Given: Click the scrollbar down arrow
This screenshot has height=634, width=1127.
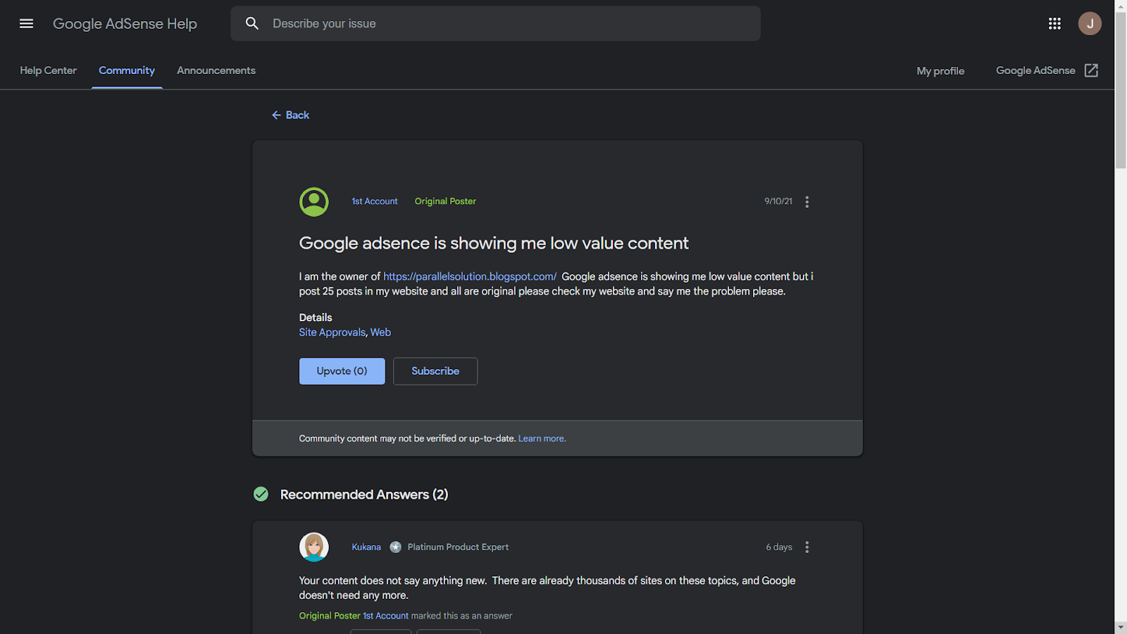Looking at the screenshot, I should point(1121,627).
